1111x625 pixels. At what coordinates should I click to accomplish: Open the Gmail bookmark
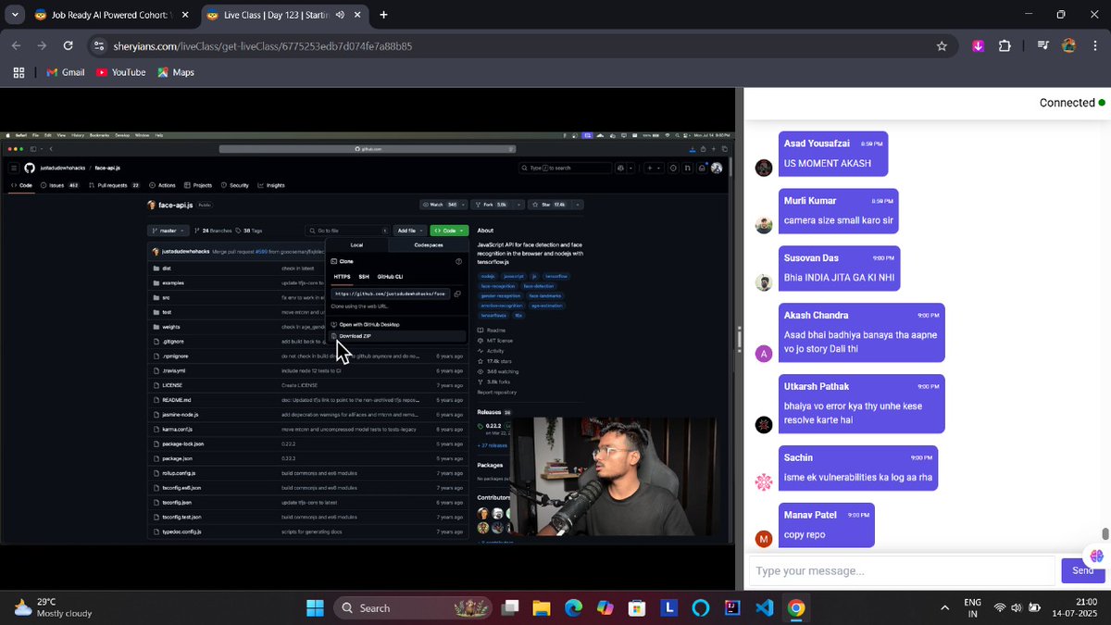pyautogui.click(x=65, y=72)
